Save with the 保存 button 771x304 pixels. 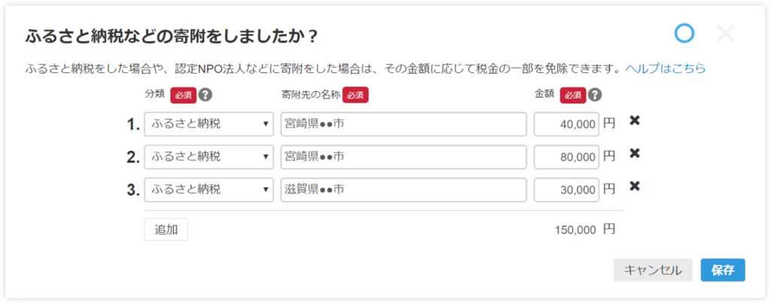pyautogui.click(x=723, y=270)
